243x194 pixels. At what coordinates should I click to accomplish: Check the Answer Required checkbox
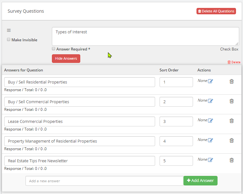(x=54, y=49)
